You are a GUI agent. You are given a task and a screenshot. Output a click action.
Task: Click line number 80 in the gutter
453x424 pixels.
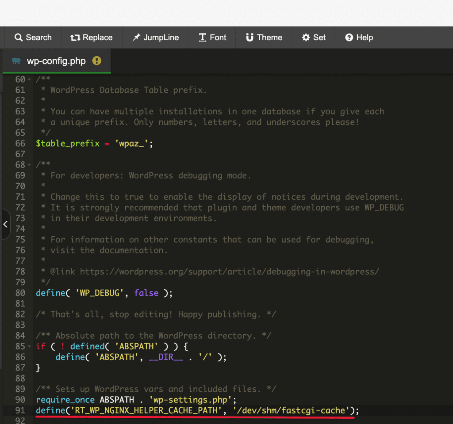pyautogui.click(x=20, y=293)
